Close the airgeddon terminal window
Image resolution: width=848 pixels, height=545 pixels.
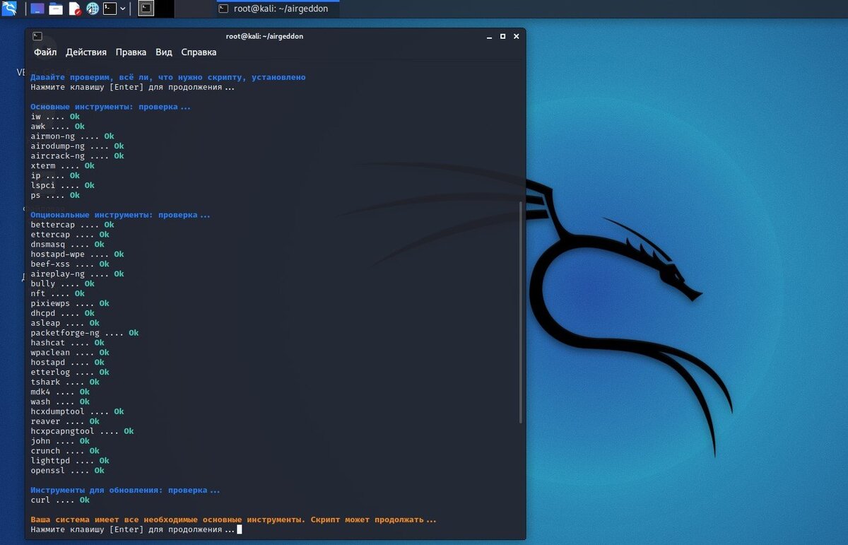(516, 36)
